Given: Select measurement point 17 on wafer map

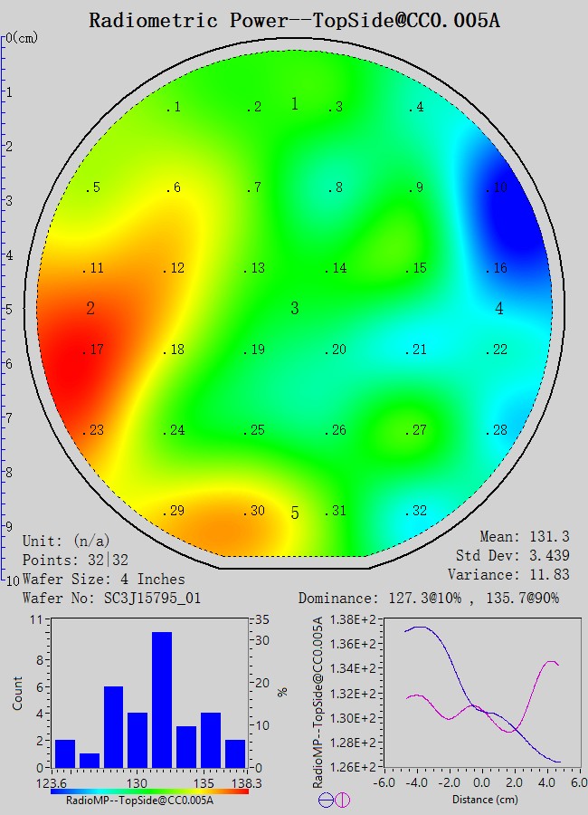Looking at the screenshot, I should 93,350.
